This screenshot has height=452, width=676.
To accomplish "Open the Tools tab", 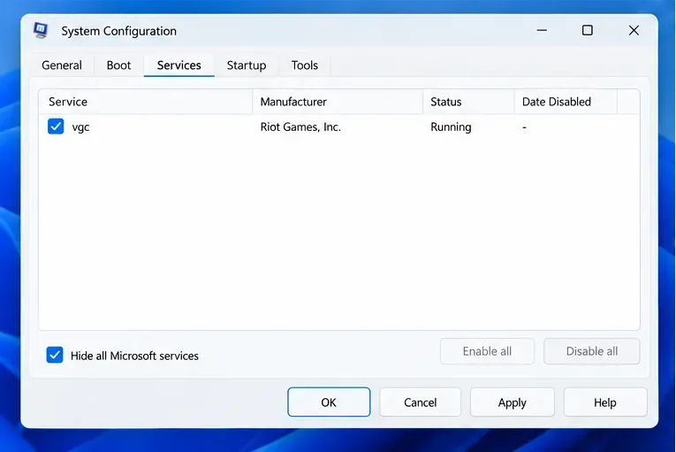I will click(304, 65).
